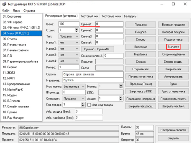Click the Штрихкод input field
This screenshot has width=191, height=143.
click(74, 92)
